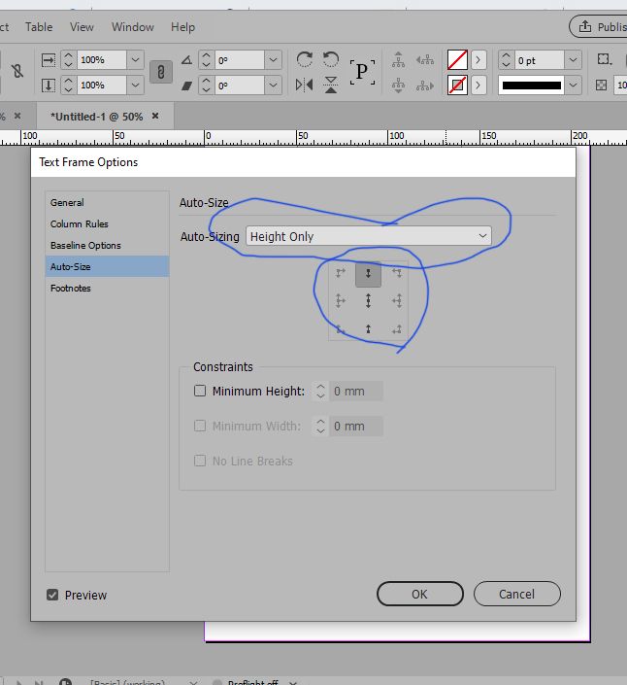Click the Rotation Angle 0° input field

click(240, 60)
